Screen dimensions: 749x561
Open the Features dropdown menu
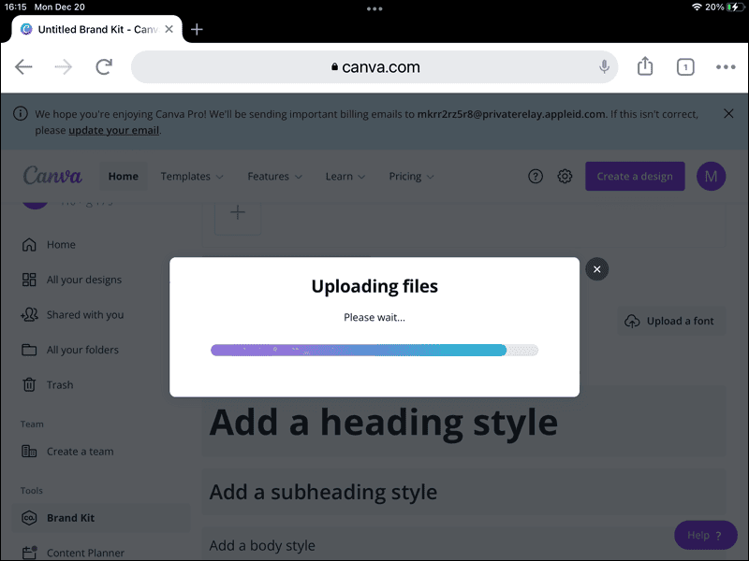273,176
